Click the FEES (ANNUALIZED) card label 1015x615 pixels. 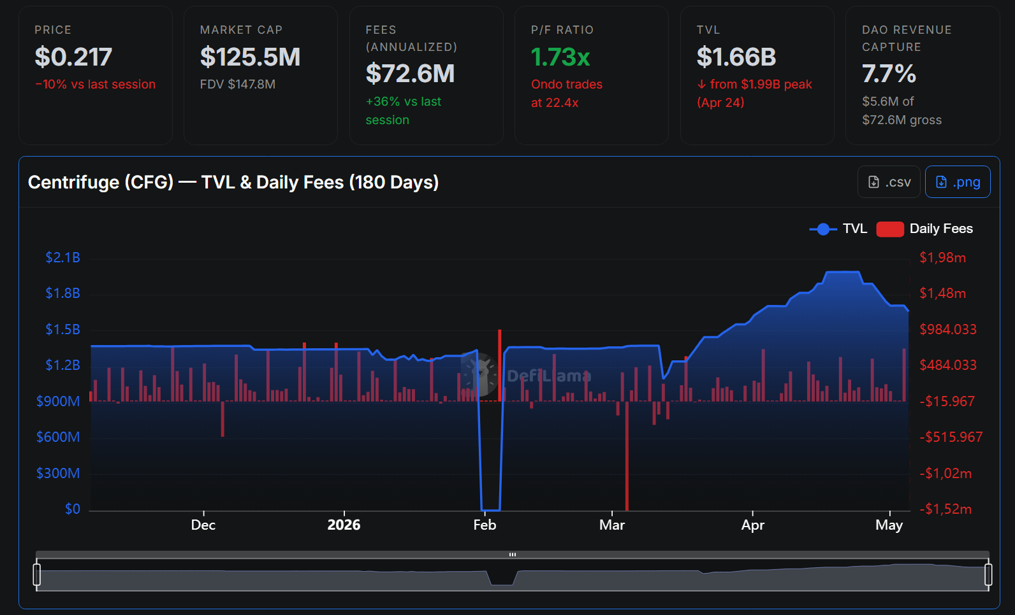pos(411,38)
